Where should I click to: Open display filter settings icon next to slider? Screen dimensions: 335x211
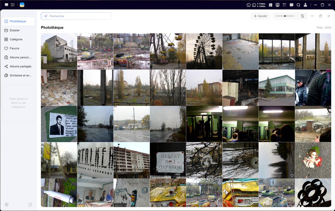coord(302,16)
